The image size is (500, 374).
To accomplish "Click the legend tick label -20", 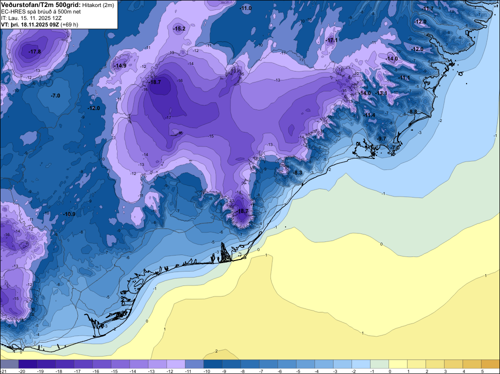I will (22, 371).
